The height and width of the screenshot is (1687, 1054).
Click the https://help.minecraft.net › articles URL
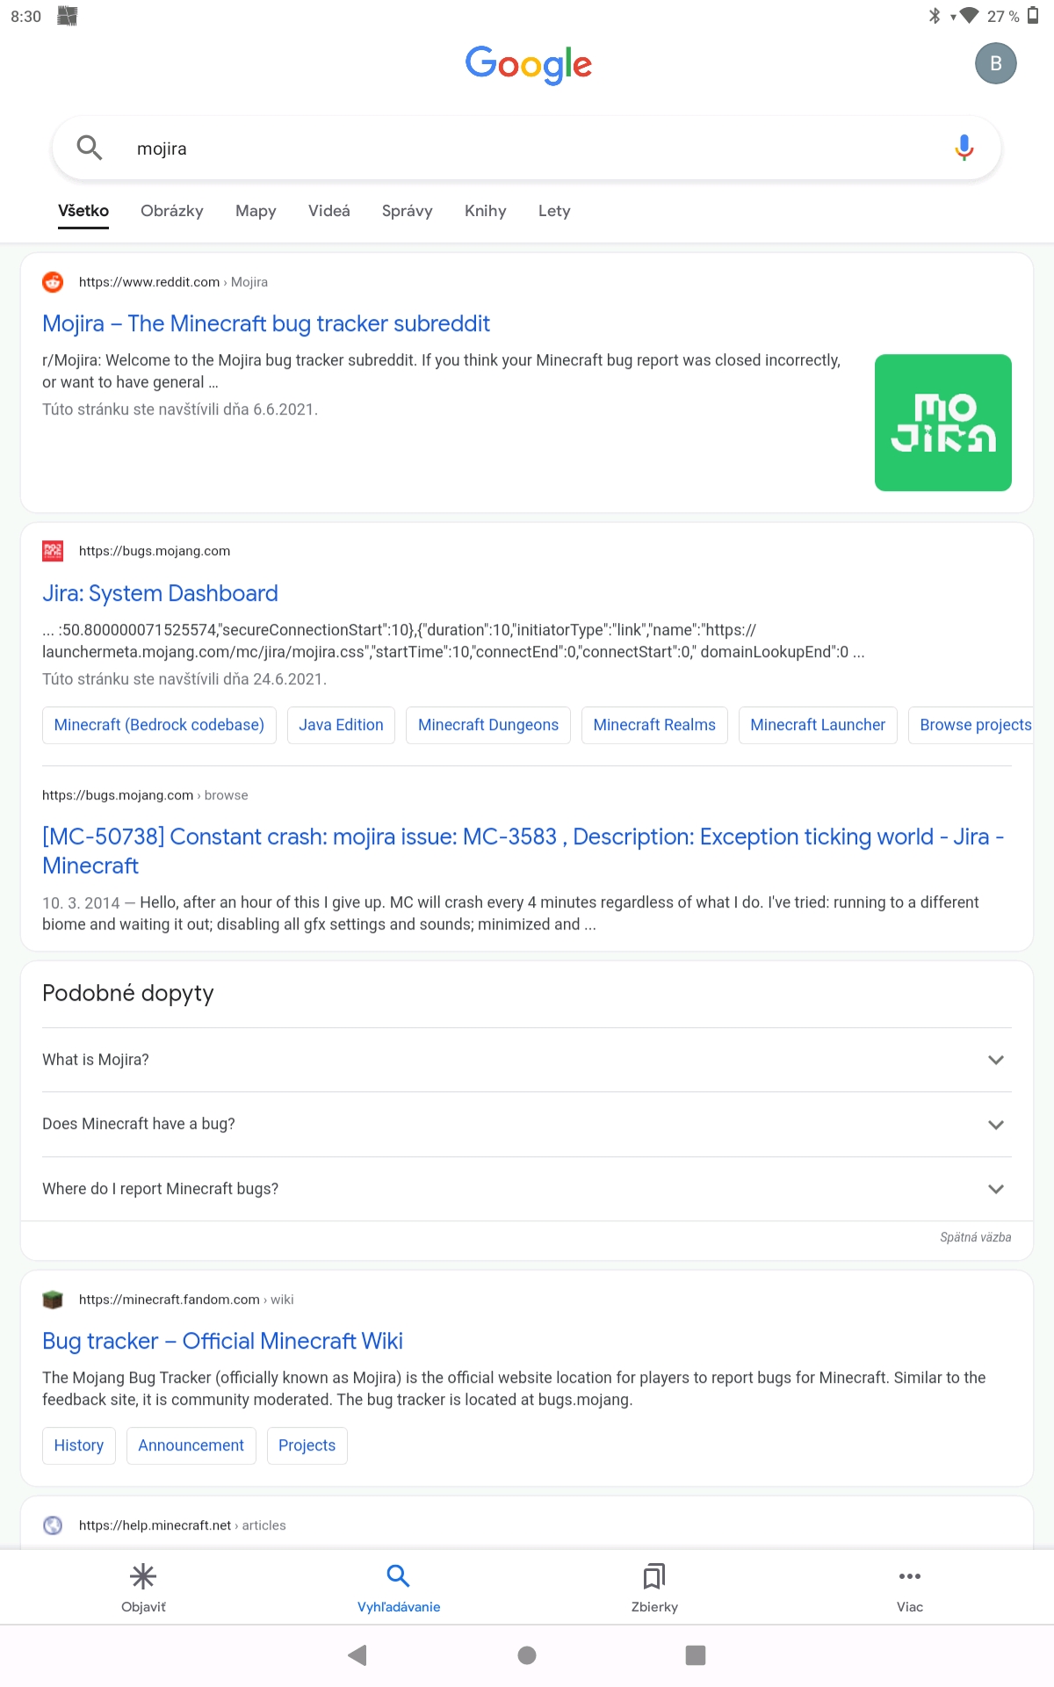182,1525
